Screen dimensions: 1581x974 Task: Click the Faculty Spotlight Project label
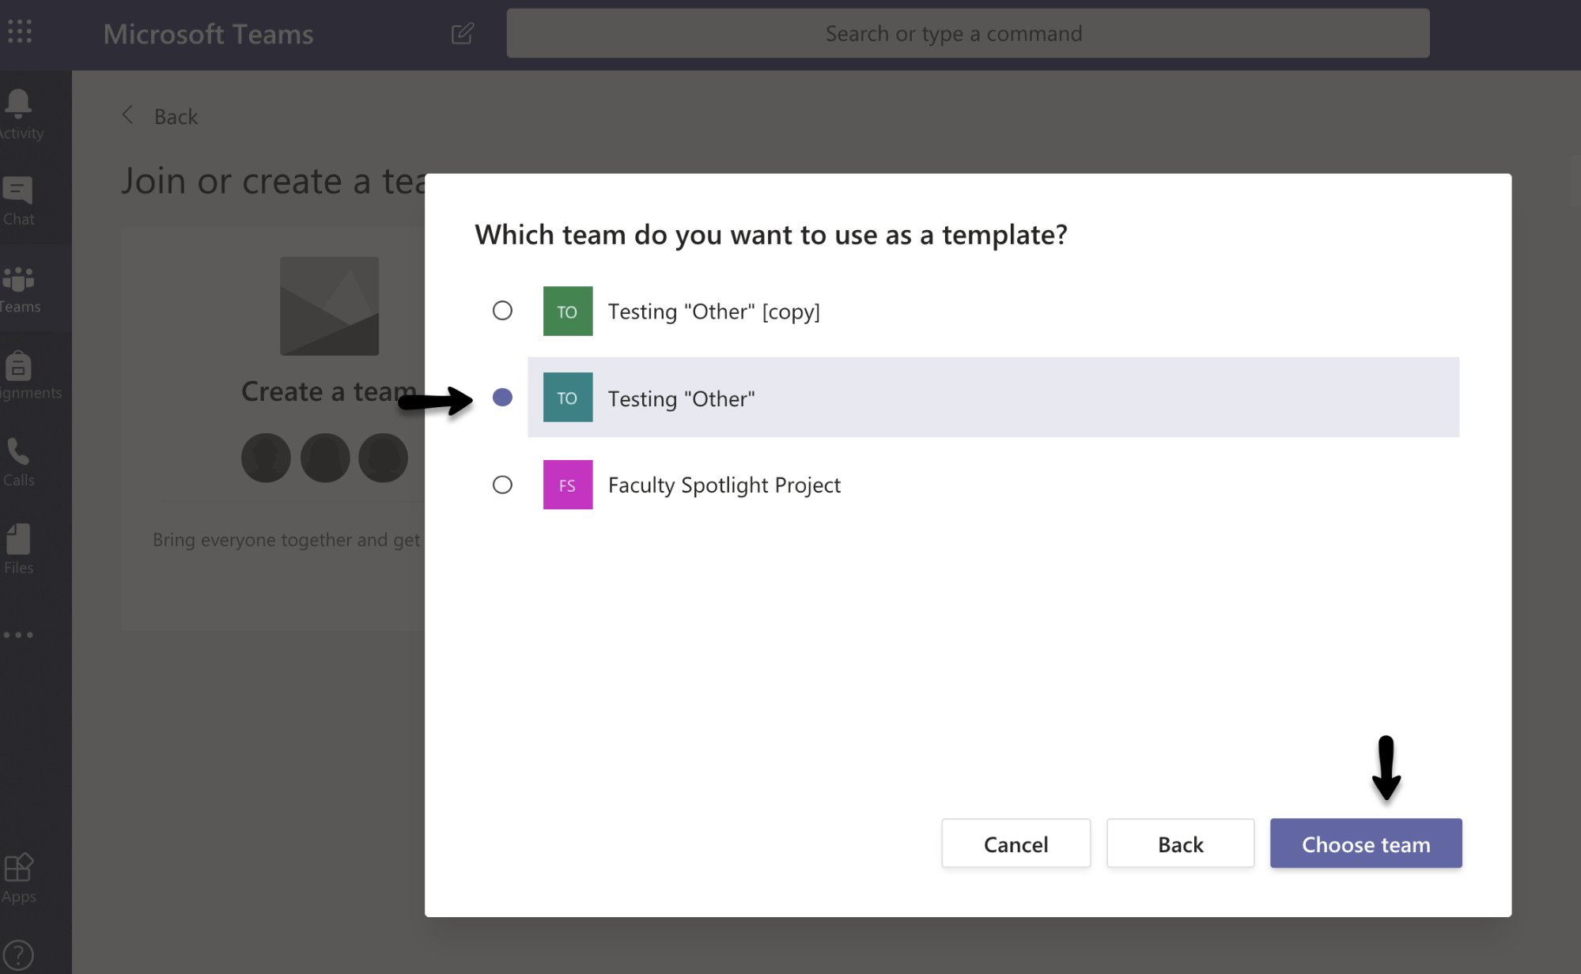pyautogui.click(x=724, y=485)
